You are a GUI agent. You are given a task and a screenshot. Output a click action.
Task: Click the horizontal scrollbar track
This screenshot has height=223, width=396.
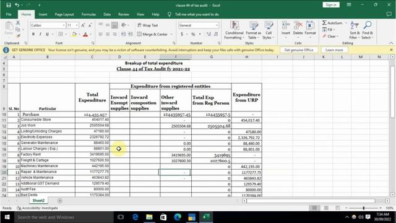point(311,201)
